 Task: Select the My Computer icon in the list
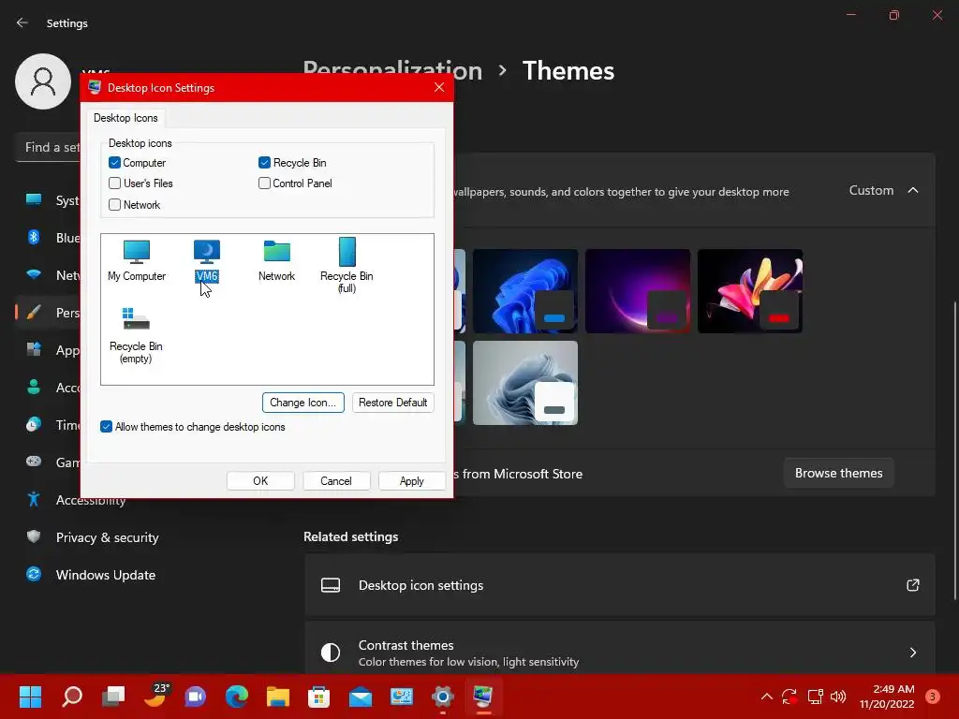point(137,260)
